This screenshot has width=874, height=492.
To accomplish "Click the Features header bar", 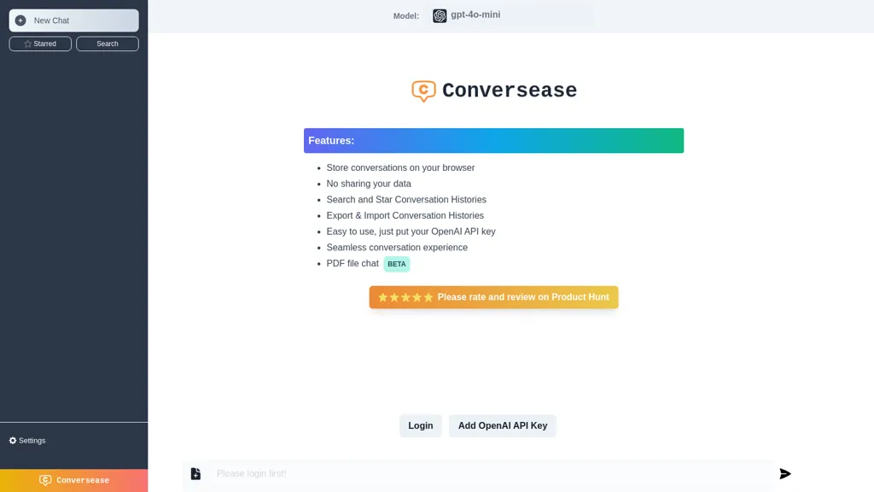I will 493,141.
